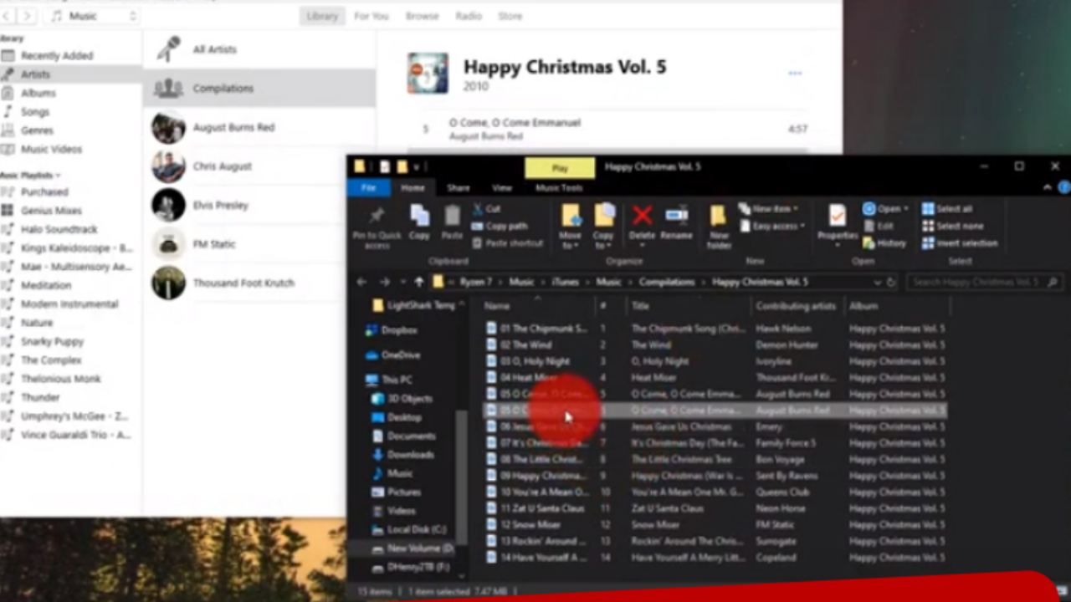1071x602 pixels.
Task: Switch to the View ribbon tab
Action: pyautogui.click(x=502, y=188)
